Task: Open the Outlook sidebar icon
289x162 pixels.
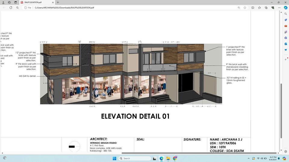Action: (x=286, y=44)
